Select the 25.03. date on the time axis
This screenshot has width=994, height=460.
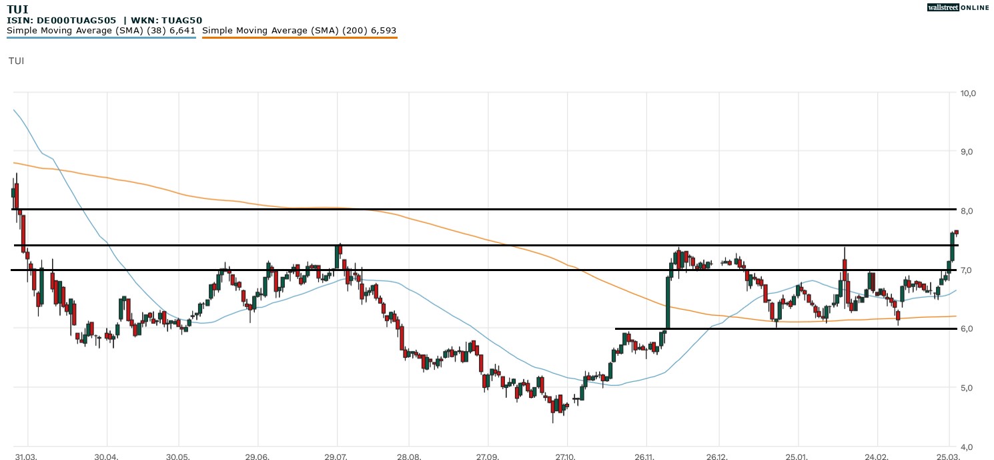point(949,455)
